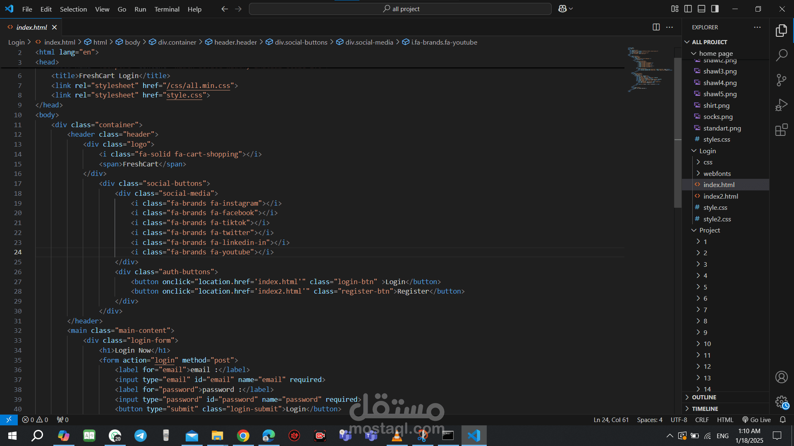The image size is (794, 446).
Task: Click the Copilot icon in title bar
Action: point(562,9)
